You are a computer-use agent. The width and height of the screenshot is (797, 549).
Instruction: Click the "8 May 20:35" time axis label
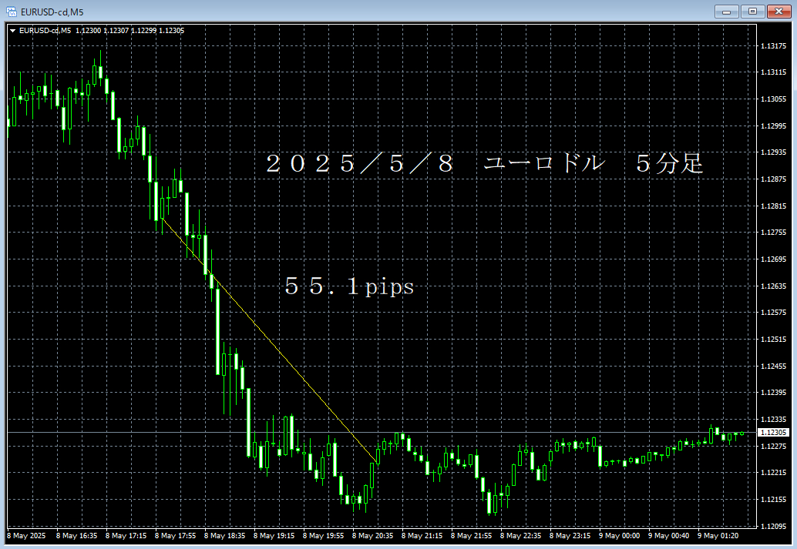click(372, 536)
